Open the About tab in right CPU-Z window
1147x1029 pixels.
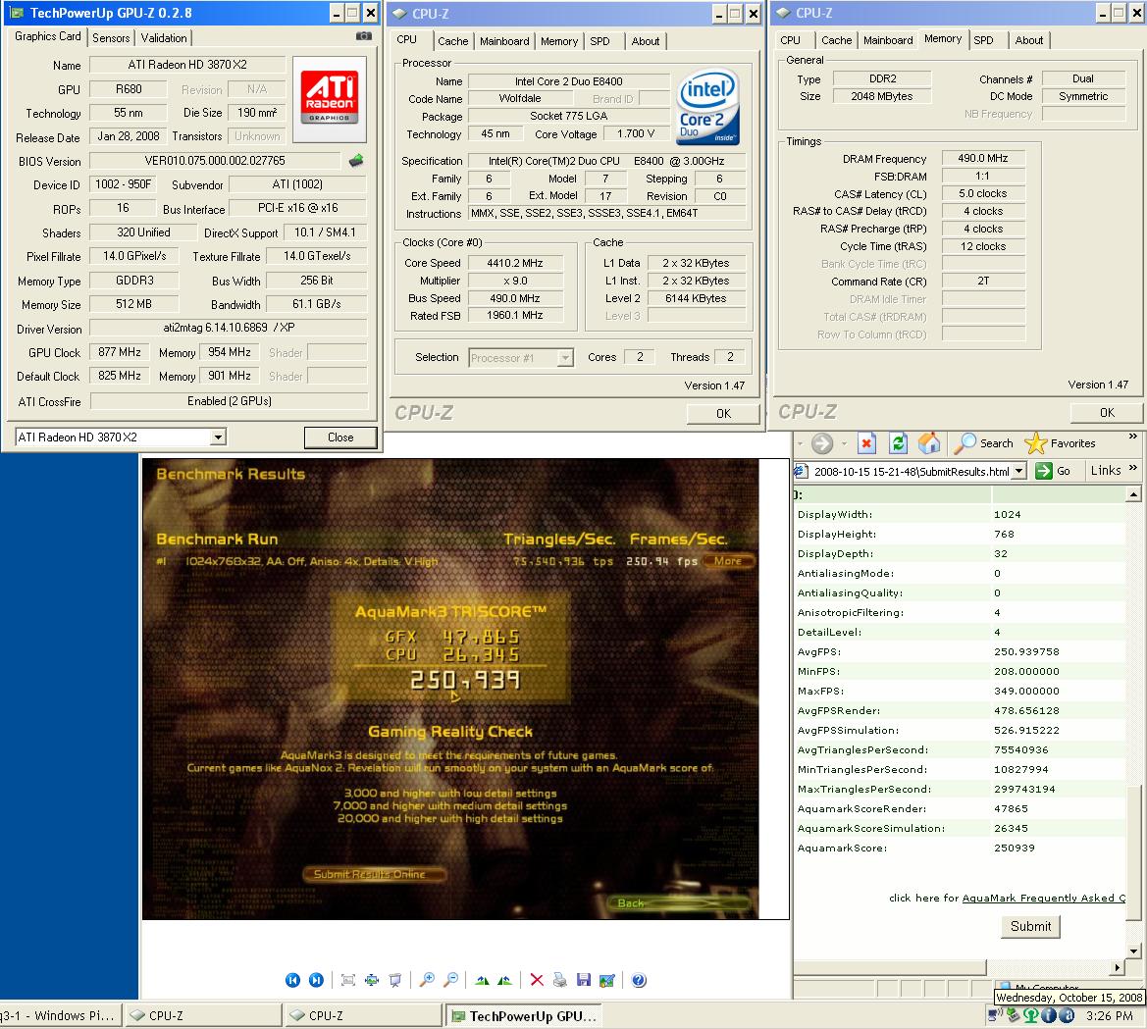(1029, 40)
